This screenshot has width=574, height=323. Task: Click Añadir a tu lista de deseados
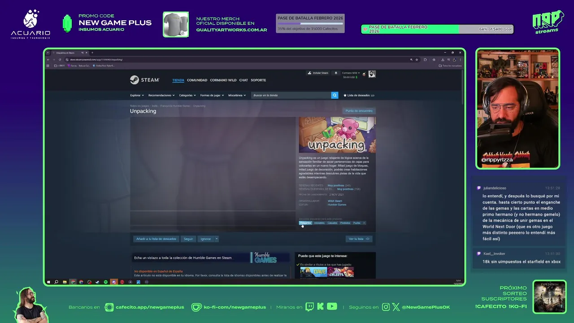156,239
